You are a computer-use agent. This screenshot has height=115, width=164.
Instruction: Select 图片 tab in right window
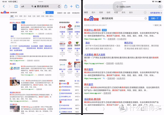pyautogui.click(x=93, y=13)
